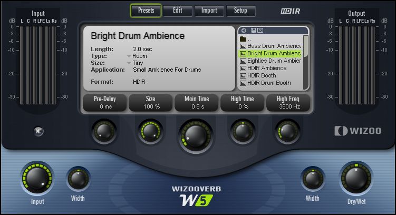Screen dimensions: 396x215
Task: Click the High Freq 3600 Hz display
Action: point(288,102)
